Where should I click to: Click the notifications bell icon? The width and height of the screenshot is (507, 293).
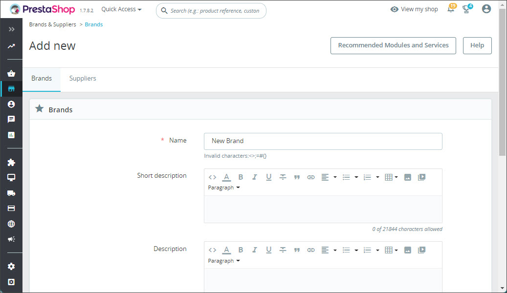tap(451, 9)
